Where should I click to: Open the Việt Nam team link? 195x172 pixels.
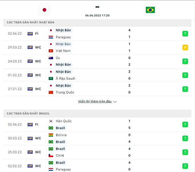pos(63,51)
